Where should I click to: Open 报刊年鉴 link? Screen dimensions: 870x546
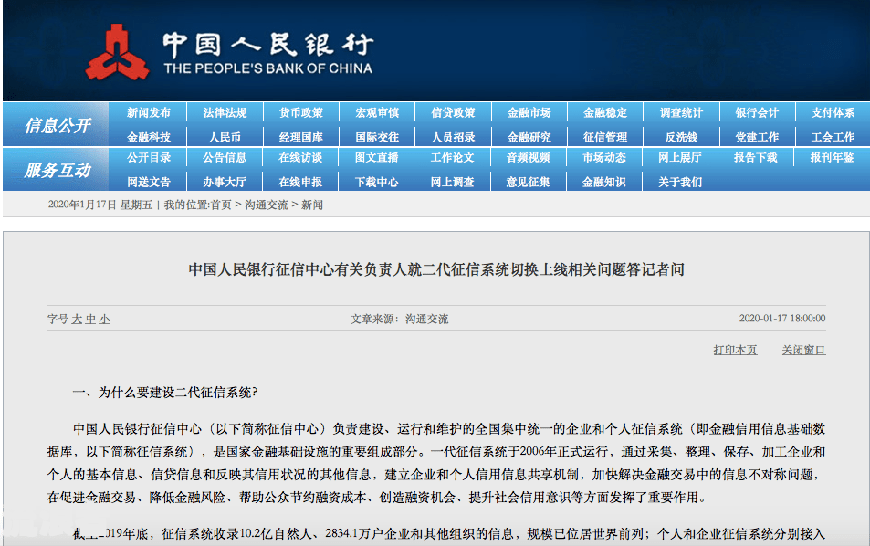tap(831, 158)
